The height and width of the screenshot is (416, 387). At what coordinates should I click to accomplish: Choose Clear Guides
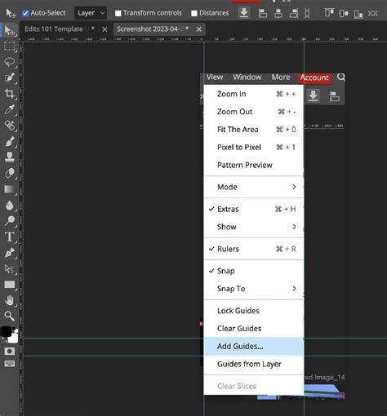(x=254, y=329)
